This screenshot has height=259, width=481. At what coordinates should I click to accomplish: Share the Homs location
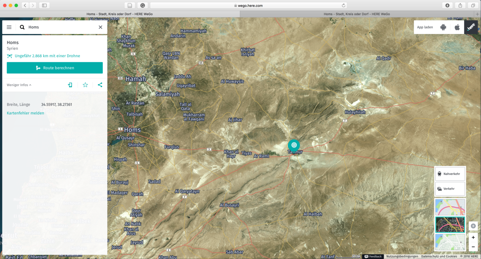click(100, 85)
